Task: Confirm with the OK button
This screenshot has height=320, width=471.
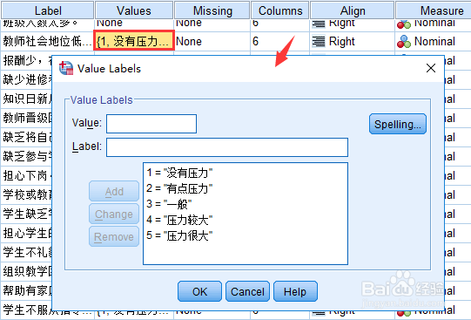Action: (199, 291)
